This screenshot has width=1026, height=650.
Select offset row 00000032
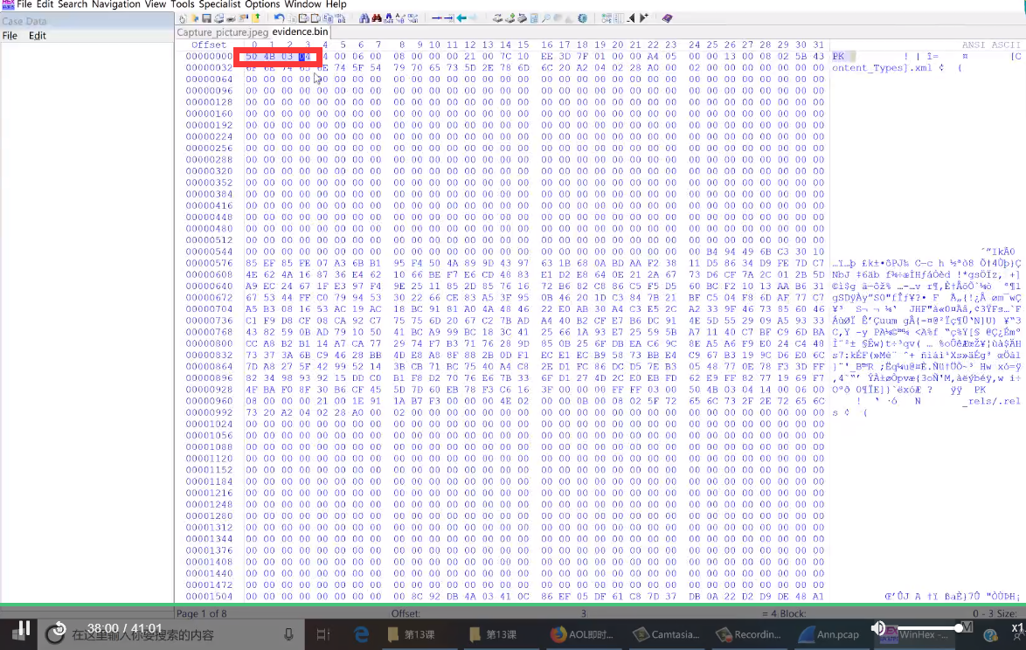(x=209, y=67)
